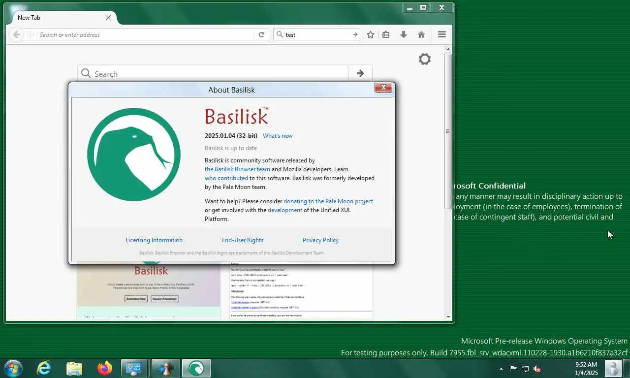Open End-User Rights link
Image resolution: width=630 pixels, height=378 pixels.
tap(243, 240)
